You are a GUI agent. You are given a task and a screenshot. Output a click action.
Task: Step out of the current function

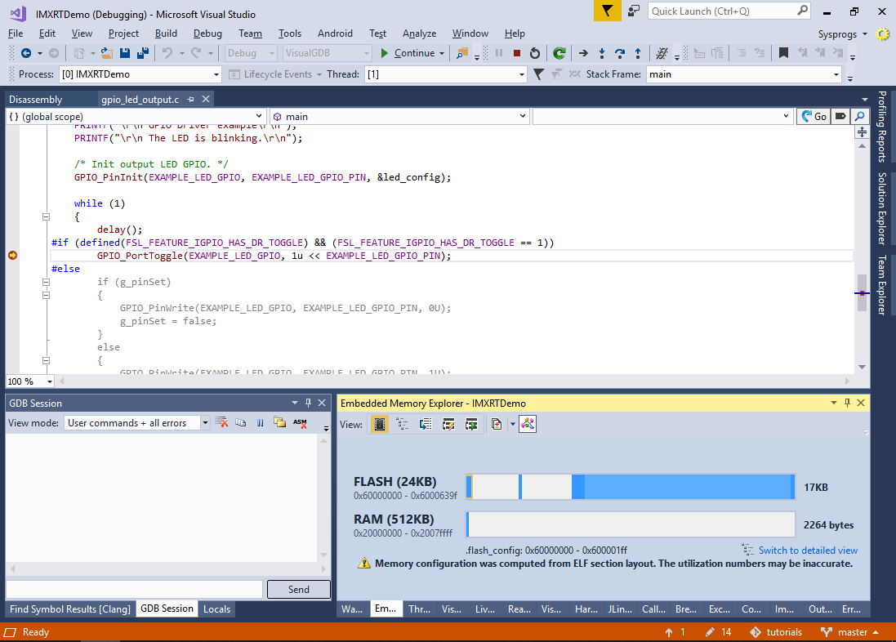coord(638,53)
